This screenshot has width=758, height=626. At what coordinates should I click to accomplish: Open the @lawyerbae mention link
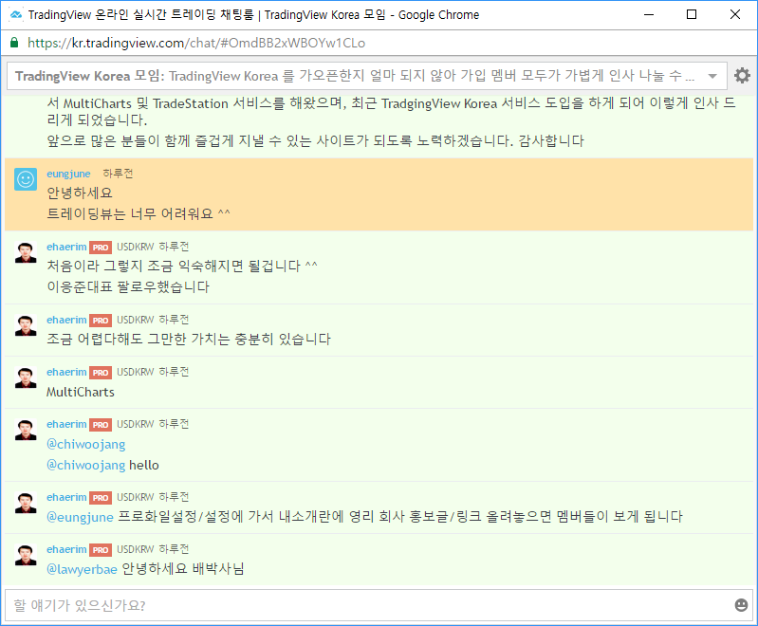click(82, 569)
